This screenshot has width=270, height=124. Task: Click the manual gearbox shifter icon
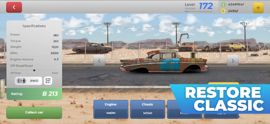pyautogui.click(x=48, y=81)
